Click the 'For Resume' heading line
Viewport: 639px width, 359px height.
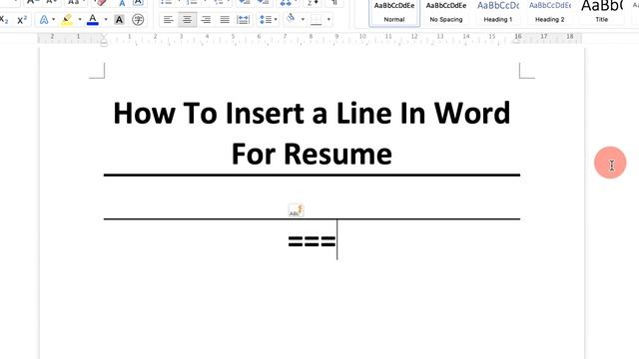tap(312, 154)
